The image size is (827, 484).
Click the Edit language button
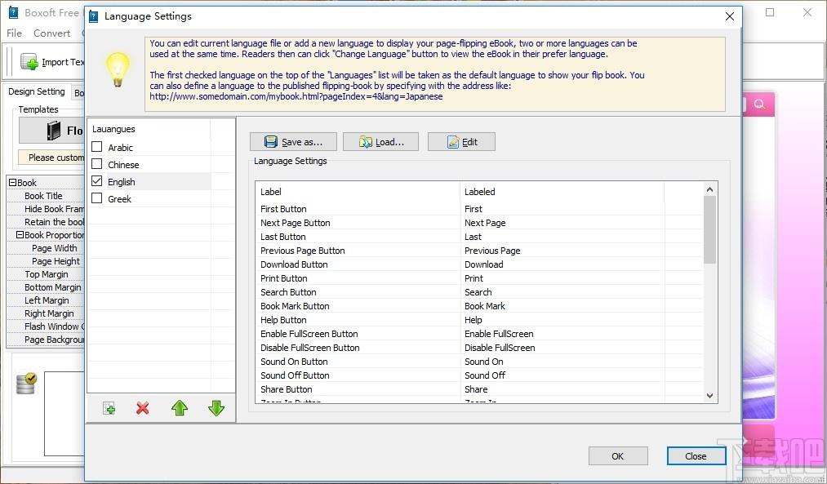[x=461, y=142]
